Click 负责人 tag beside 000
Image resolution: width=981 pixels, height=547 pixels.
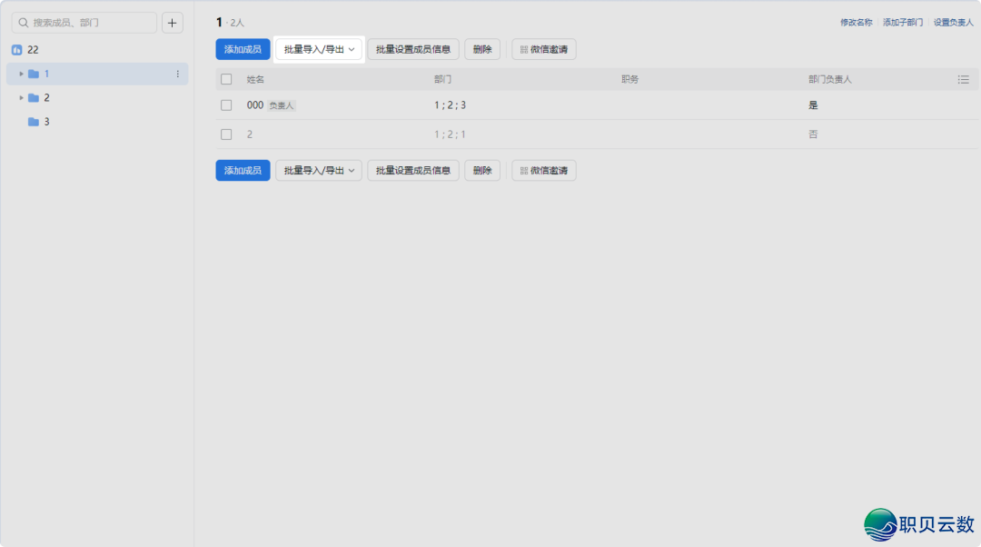pos(282,105)
